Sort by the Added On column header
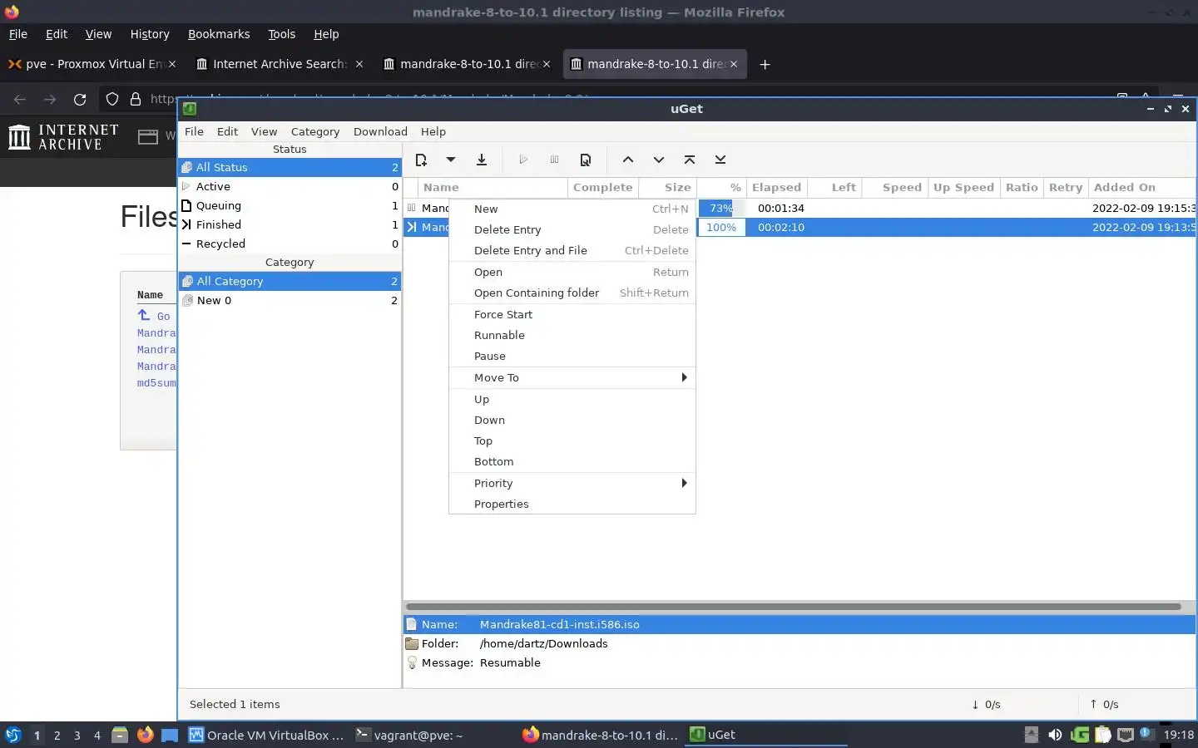 pyautogui.click(x=1141, y=187)
